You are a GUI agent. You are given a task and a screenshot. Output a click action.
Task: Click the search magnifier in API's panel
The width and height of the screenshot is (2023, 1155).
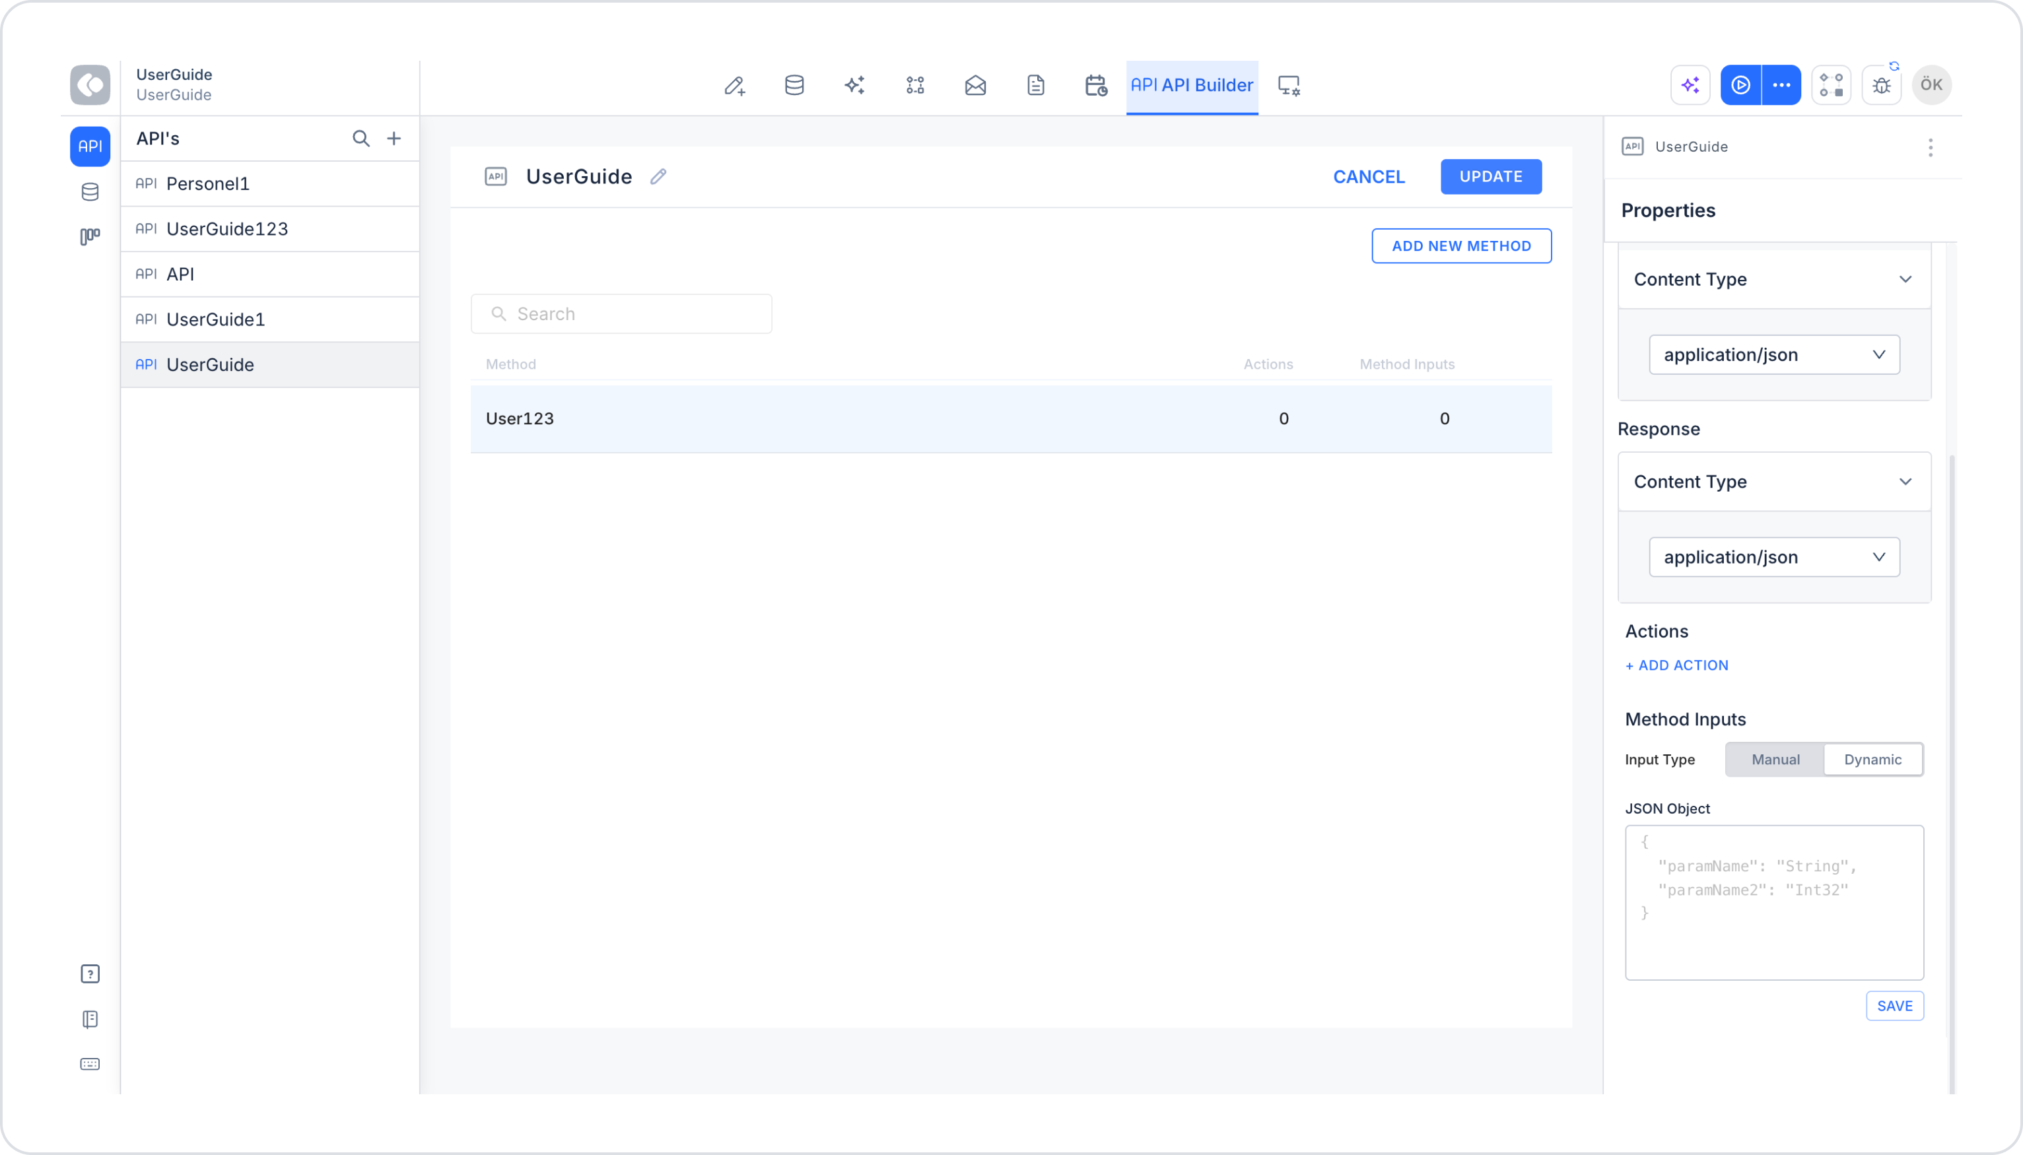pos(361,138)
